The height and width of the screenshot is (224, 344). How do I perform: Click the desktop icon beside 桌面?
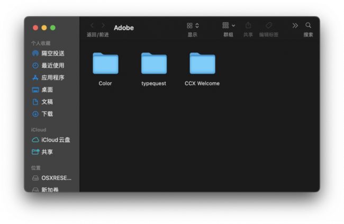coord(35,90)
